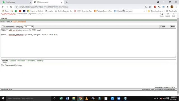The height and width of the screenshot is (101, 179).
Task: Click the red Opera-style extension icon
Action: (x=155, y=7)
